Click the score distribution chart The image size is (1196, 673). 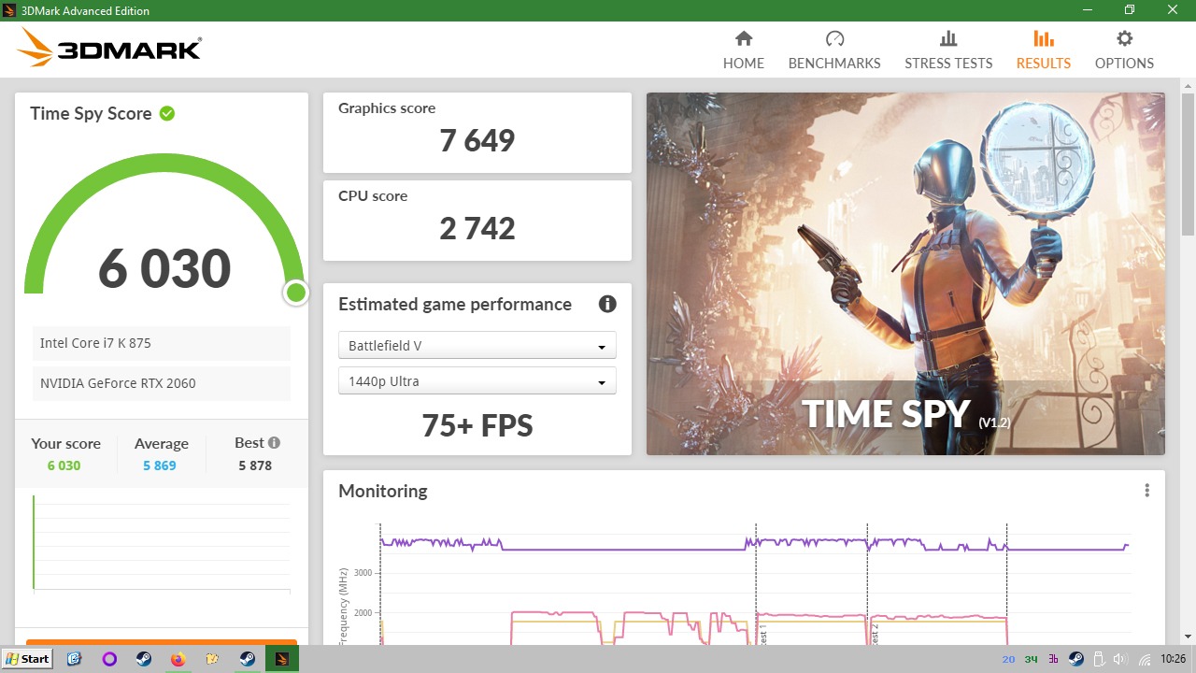tap(162, 542)
